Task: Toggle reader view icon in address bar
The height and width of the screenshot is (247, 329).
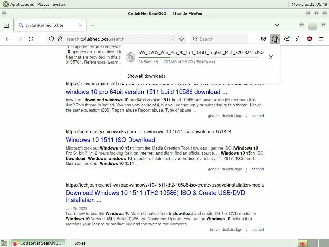Action: (x=173, y=39)
